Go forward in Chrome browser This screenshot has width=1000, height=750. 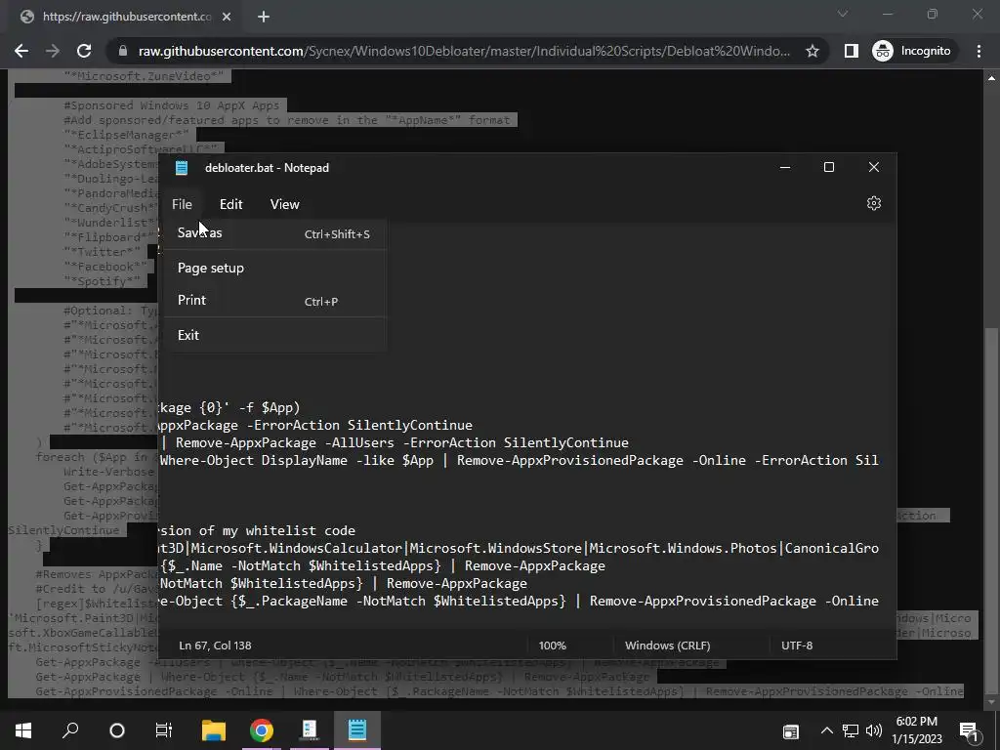tap(53, 51)
